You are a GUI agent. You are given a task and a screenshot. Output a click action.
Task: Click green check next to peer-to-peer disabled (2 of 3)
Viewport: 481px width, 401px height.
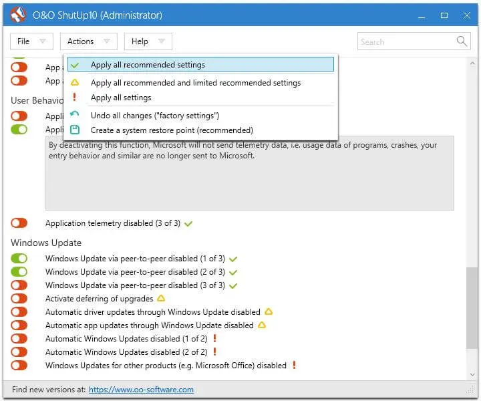click(x=233, y=273)
